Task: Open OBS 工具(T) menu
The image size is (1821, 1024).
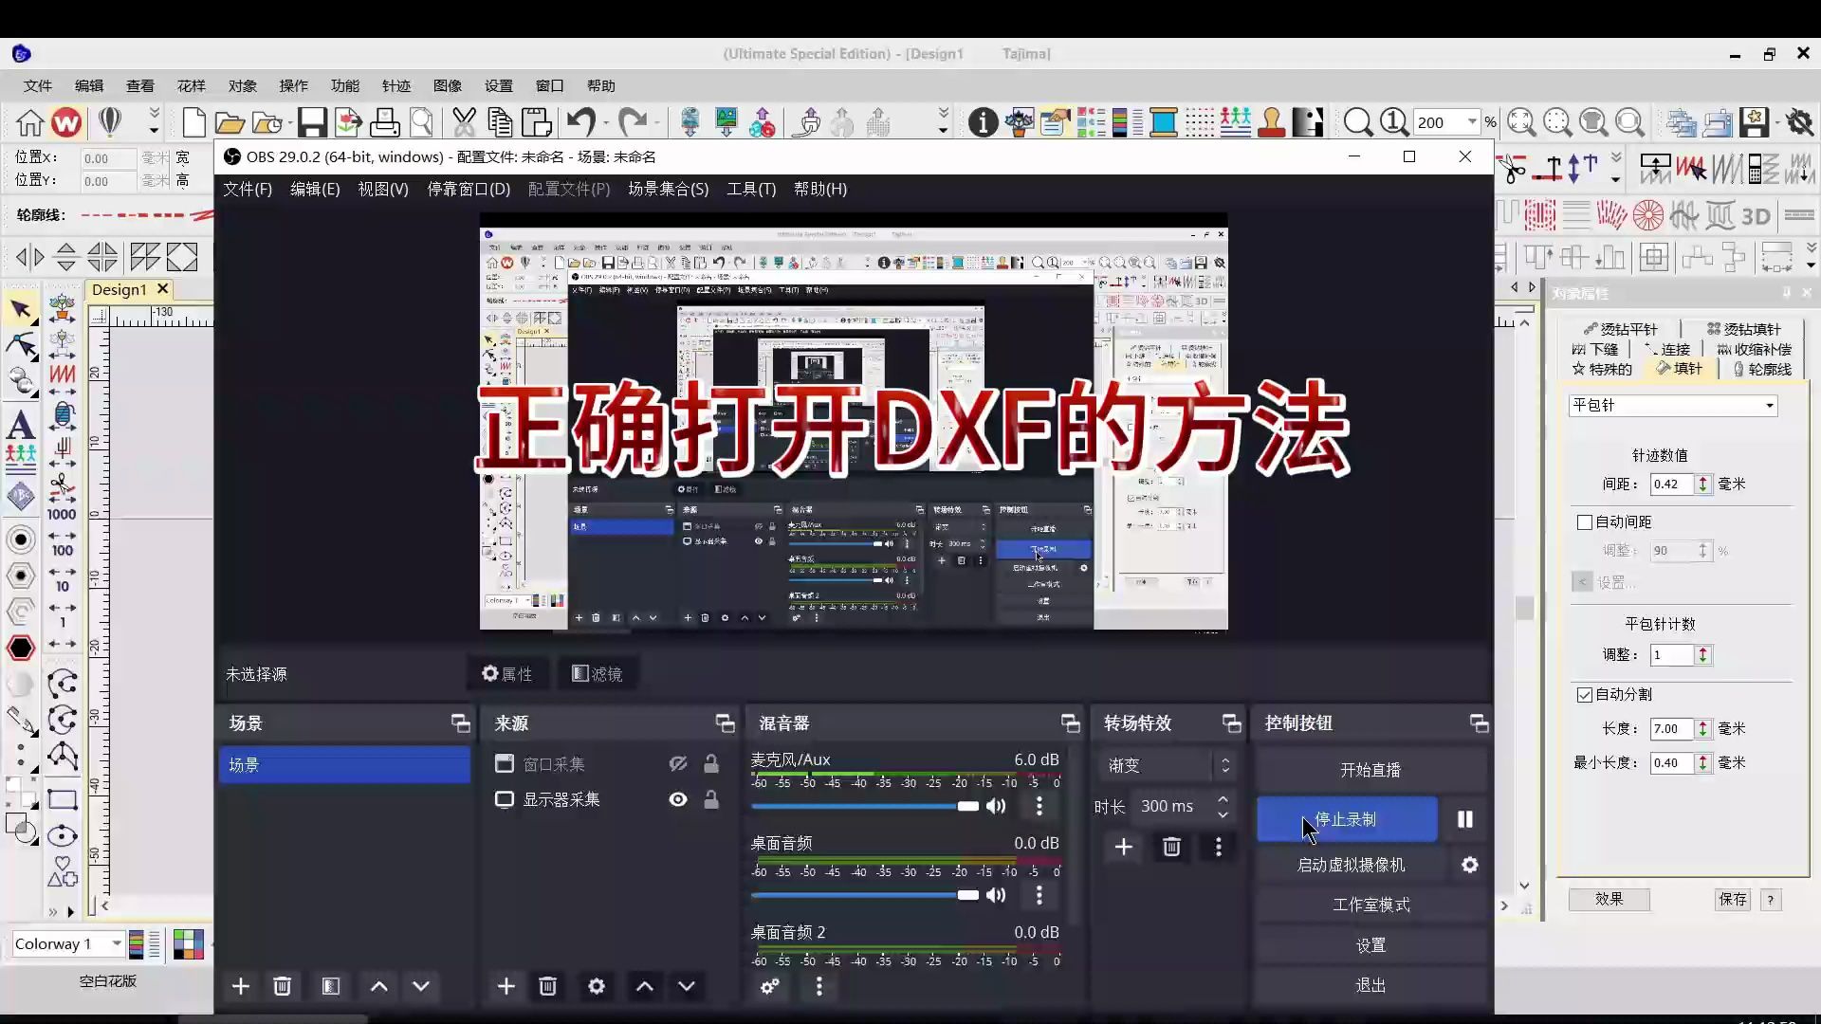Action: pos(751,189)
